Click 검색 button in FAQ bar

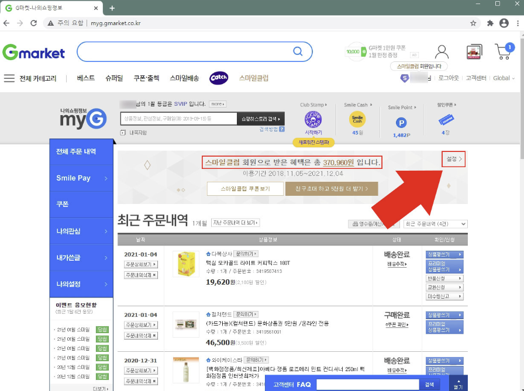pyautogui.click(x=429, y=385)
